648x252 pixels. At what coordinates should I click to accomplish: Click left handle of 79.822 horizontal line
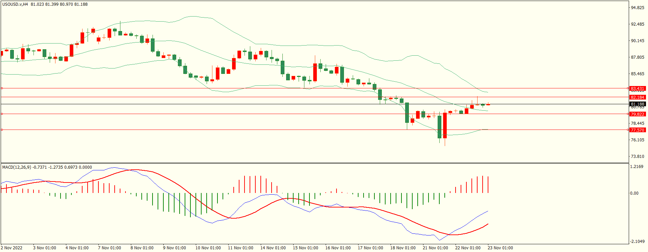2,114
